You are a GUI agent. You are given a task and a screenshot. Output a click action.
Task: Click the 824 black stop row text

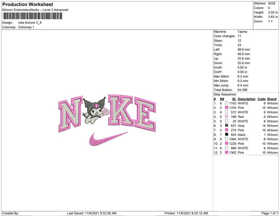coord(238,135)
